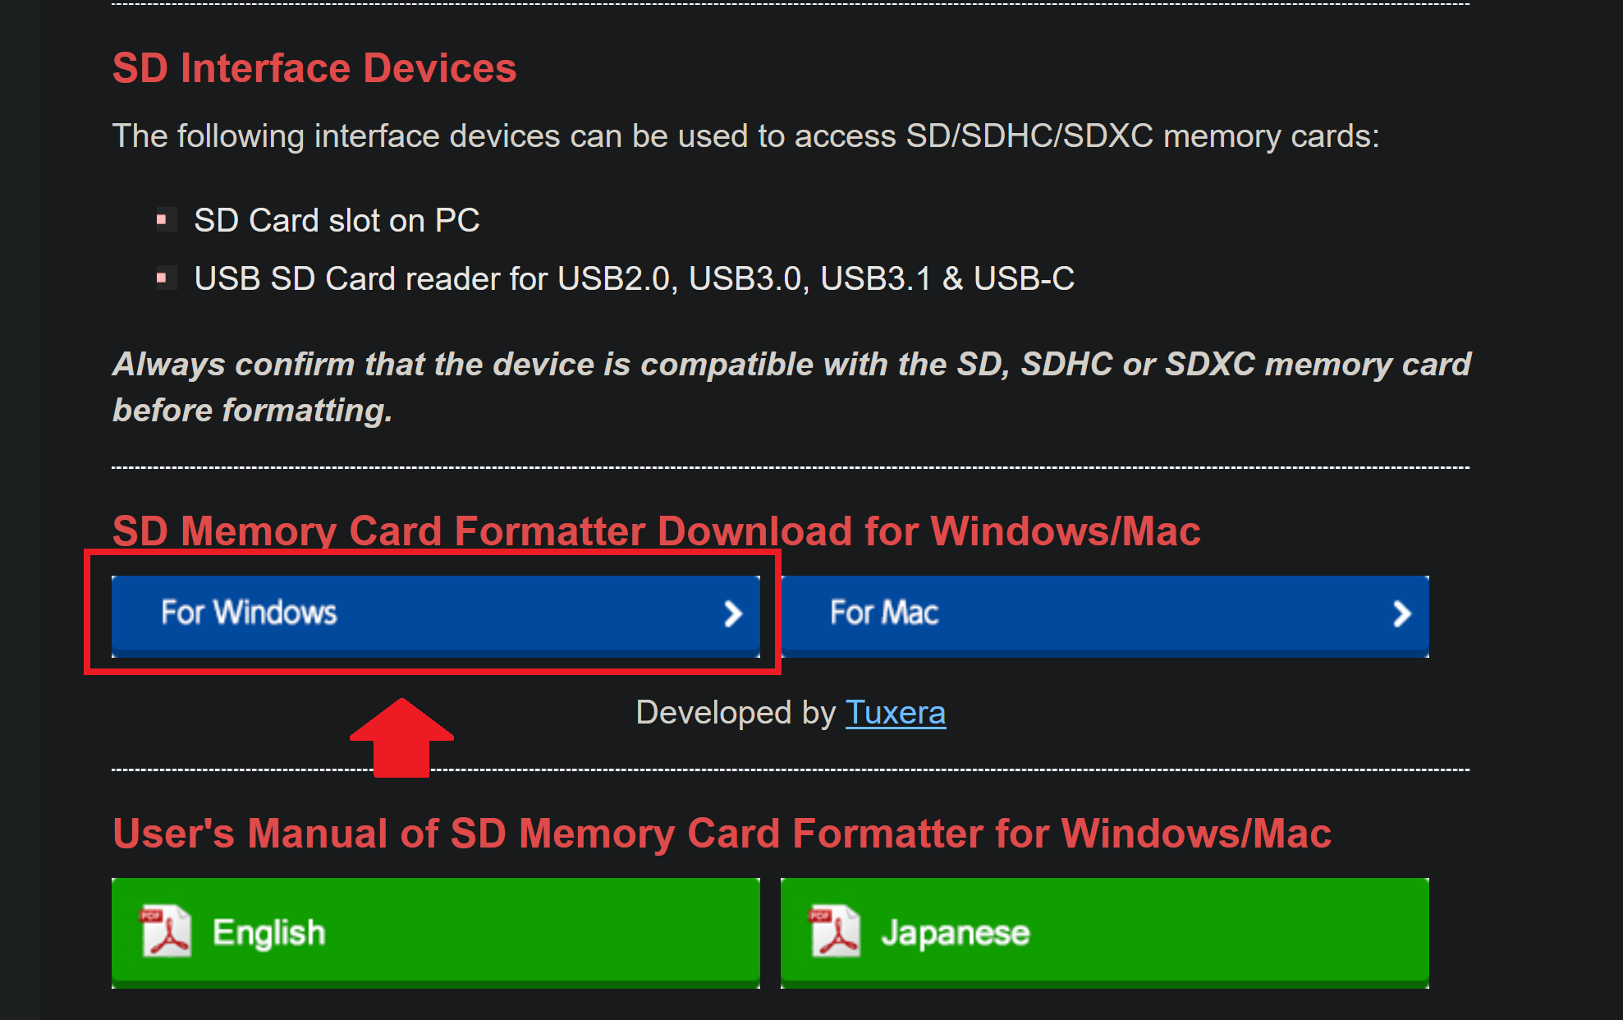Click the PDF icon beside Japanese
Image resolution: width=1623 pixels, height=1020 pixels.
tap(835, 931)
